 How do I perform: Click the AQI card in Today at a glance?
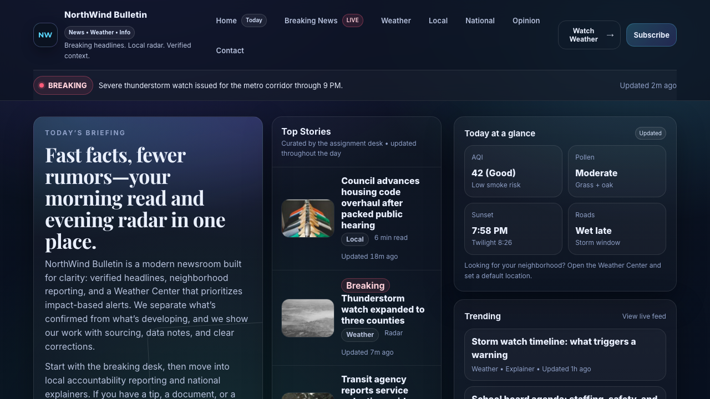point(513,171)
